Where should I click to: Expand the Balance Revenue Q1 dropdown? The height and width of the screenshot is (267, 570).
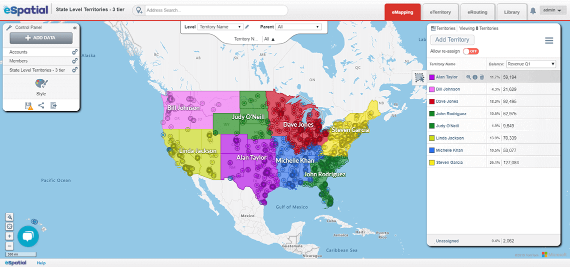[x=530, y=64]
